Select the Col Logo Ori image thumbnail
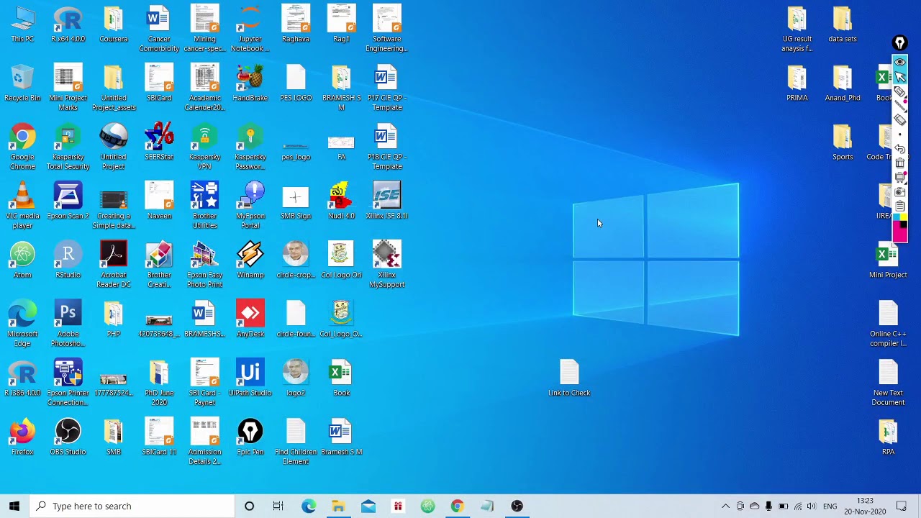 [x=341, y=260]
